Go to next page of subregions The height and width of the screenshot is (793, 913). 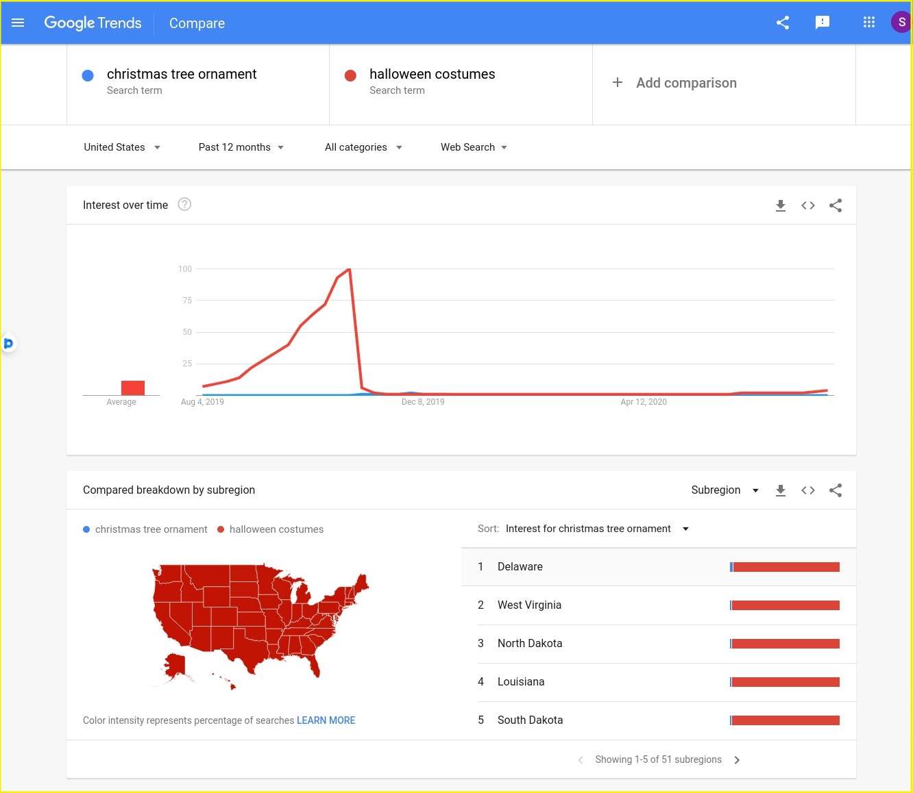pos(737,759)
